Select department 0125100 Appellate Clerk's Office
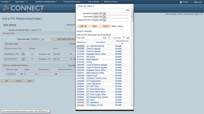Image resolution: width=204 pixels, height=114 pixels. 81,54
